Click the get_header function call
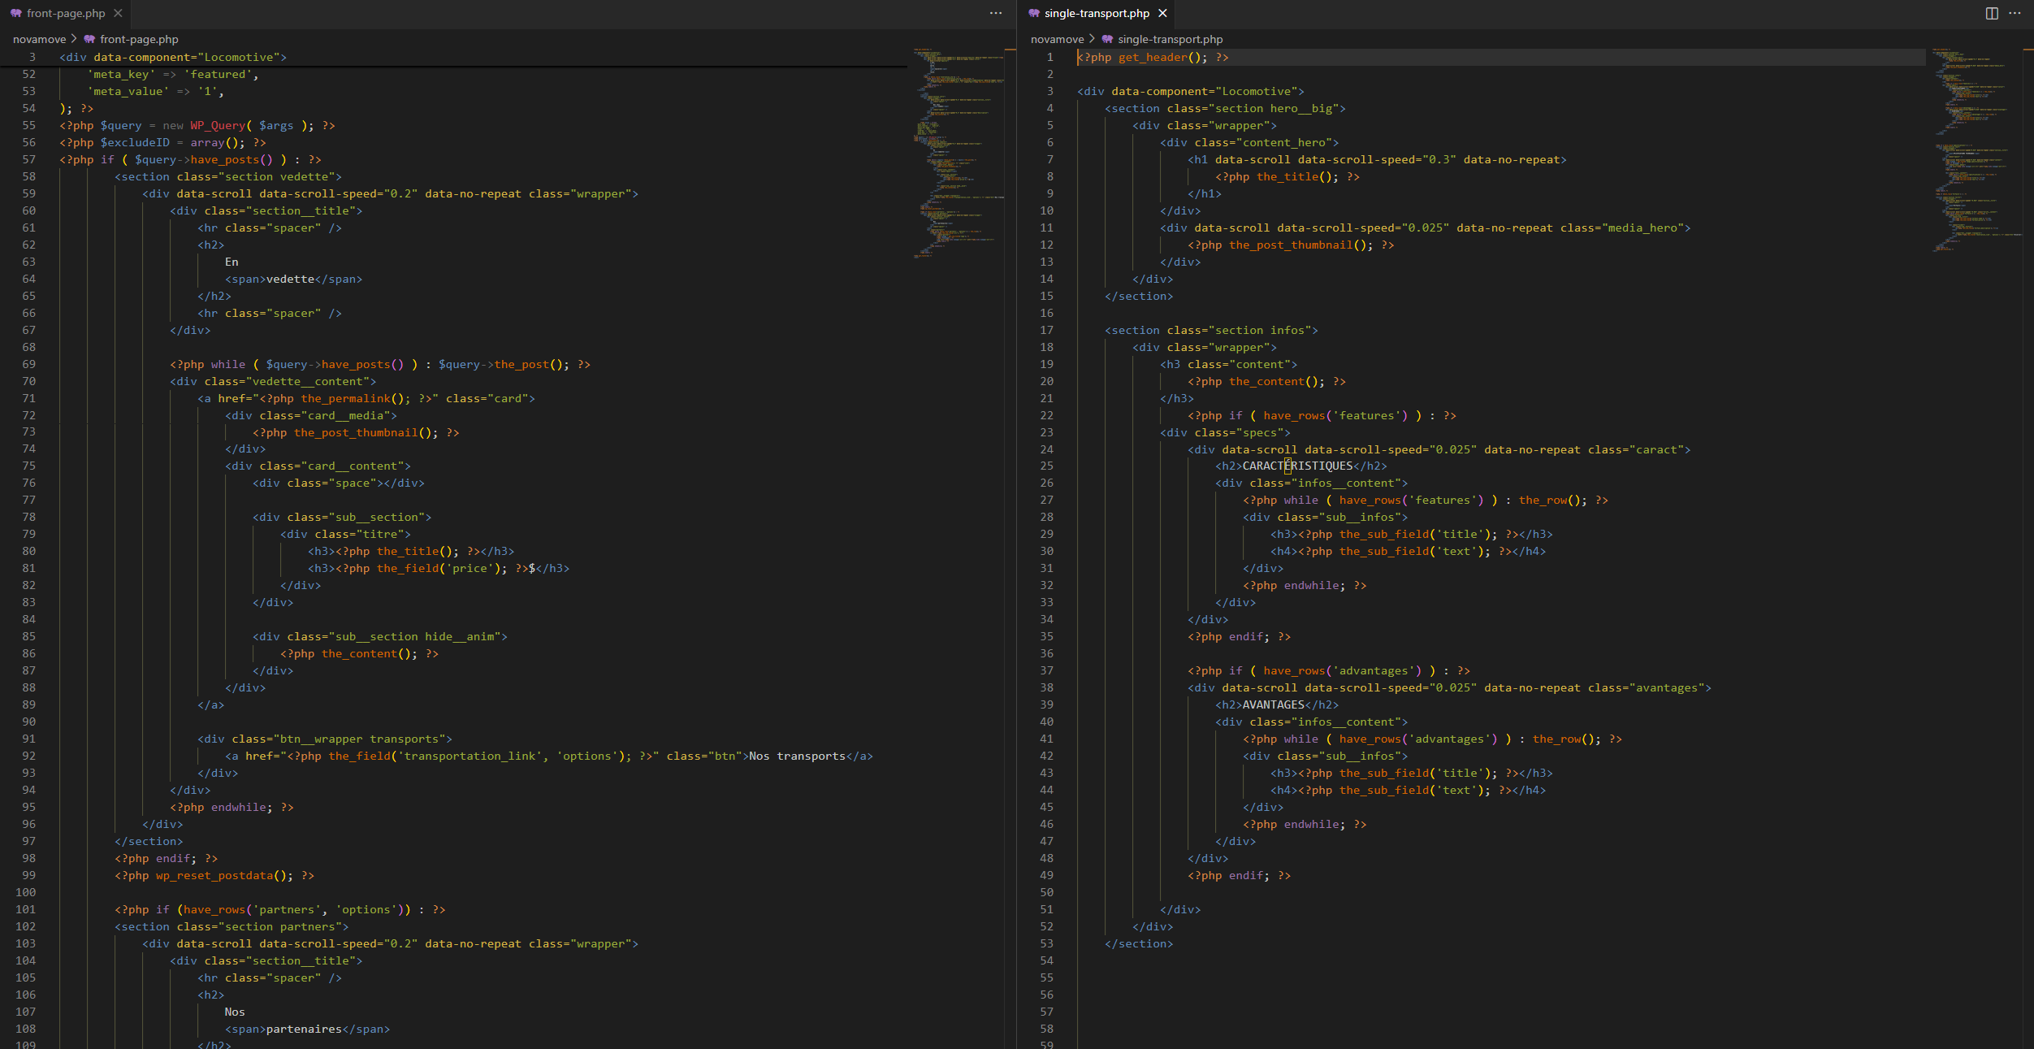Viewport: 2034px width, 1049px height. [1152, 57]
